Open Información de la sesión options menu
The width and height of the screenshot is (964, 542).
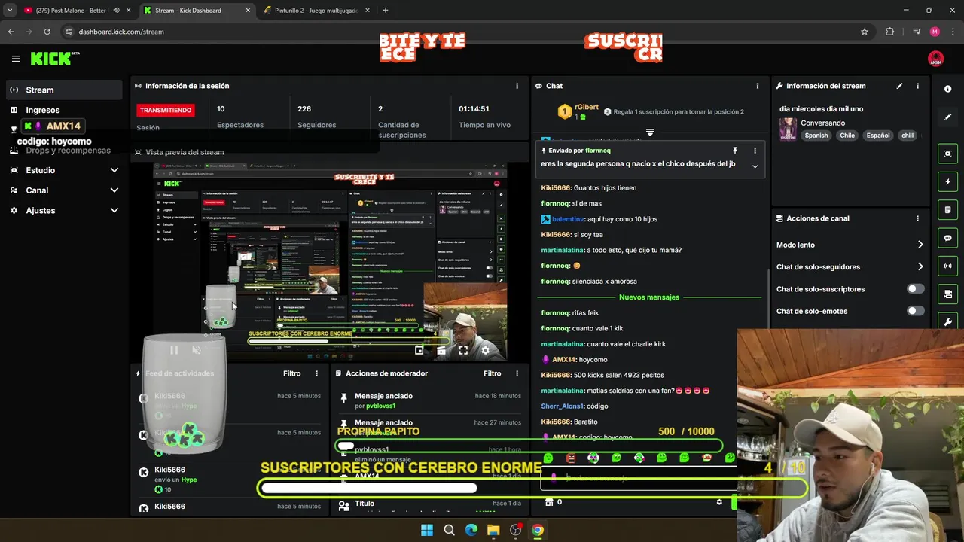[517, 86]
